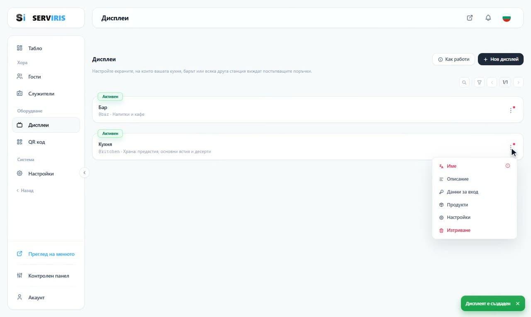Click the Контролен панел sliders icon
The image size is (531, 317).
coord(19,276)
